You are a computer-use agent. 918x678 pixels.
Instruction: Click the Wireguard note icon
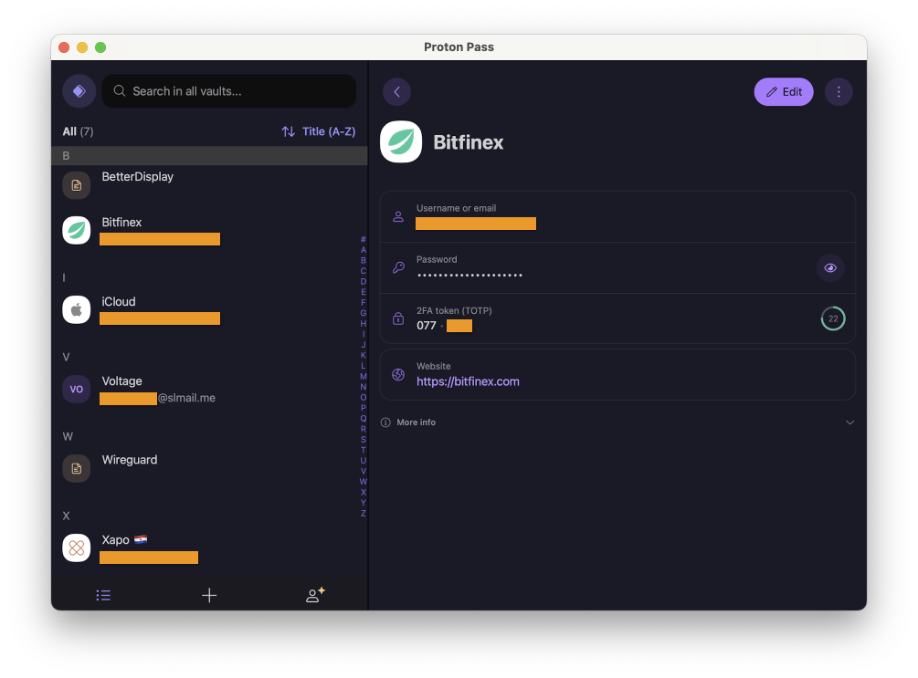76,468
